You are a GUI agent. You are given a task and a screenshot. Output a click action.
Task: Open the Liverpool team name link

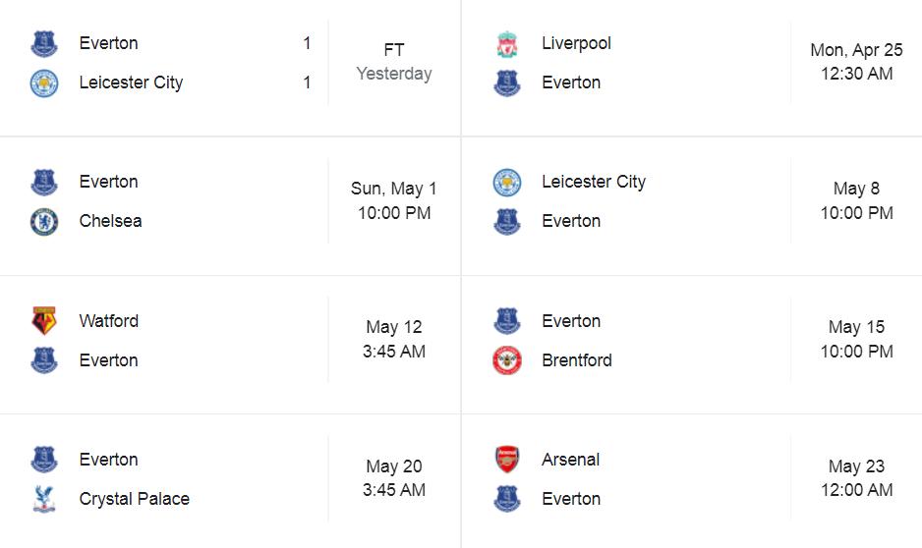coord(576,43)
